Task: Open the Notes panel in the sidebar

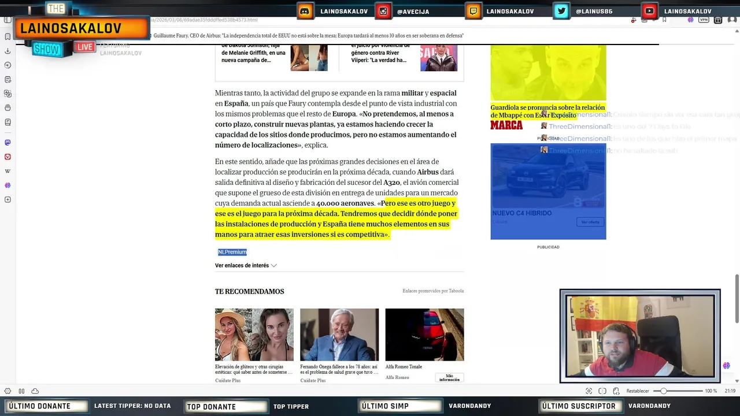Action: [x=8, y=79]
